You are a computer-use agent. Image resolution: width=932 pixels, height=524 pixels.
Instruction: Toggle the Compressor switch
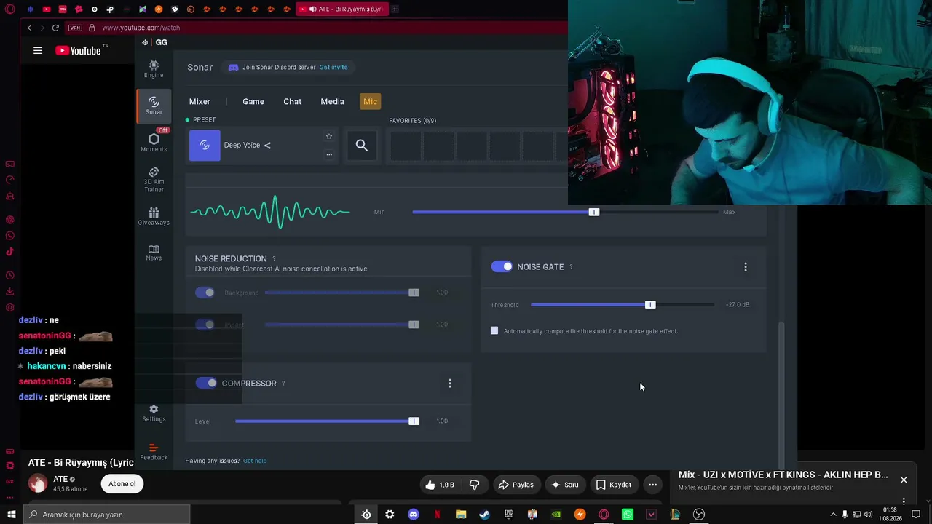tap(206, 384)
